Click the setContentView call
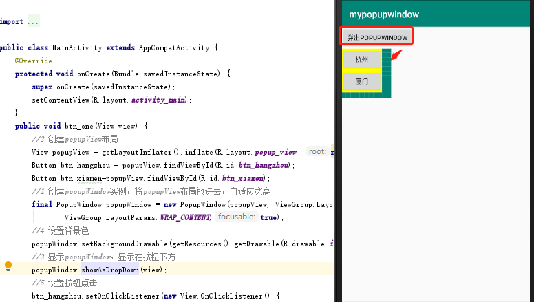Viewport: 534px width, 302px height. click(x=61, y=100)
